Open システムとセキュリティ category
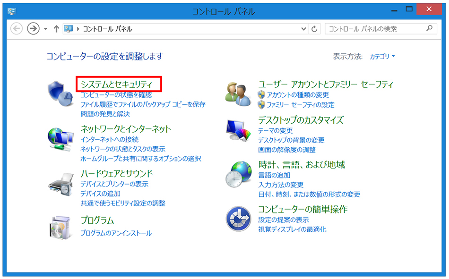Viewport: 449px width, 279px height. click(x=116, y=84)
